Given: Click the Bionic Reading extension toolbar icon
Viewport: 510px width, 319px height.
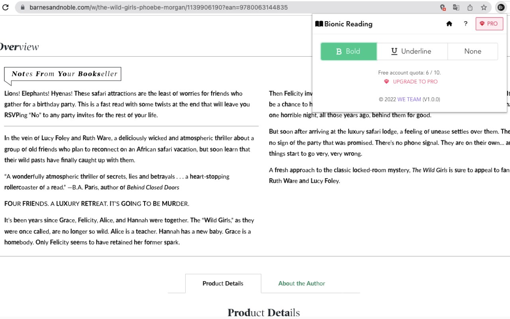Looking at the screenshot, I should coord(501,7).
